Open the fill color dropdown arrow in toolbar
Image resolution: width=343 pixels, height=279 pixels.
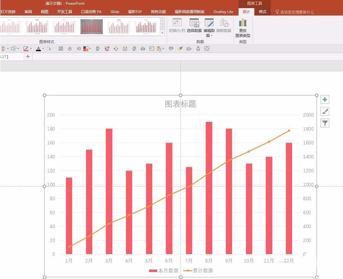[x=90, y=48]
